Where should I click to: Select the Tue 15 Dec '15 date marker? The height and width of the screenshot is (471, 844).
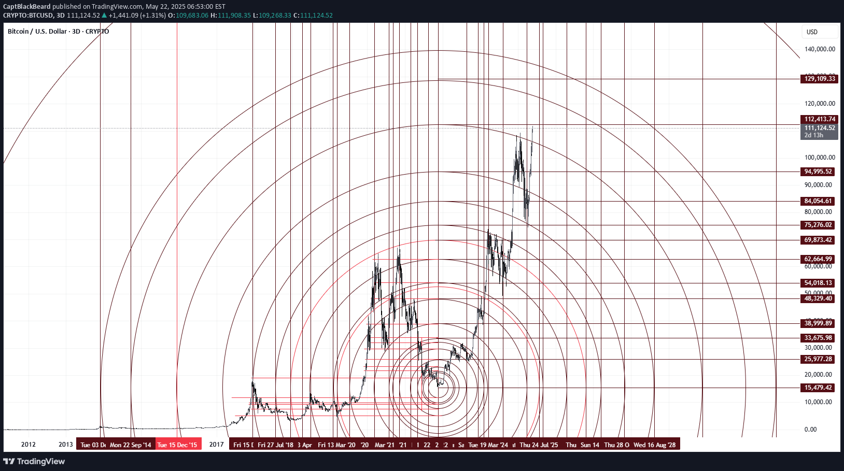[x=178, y=444]
